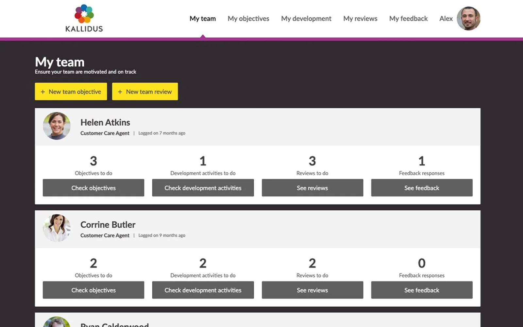This screenshot has height=327, width=523.
Task: Click Corrine Butler's Customer Care Agent label
Action: pos(105,235)
